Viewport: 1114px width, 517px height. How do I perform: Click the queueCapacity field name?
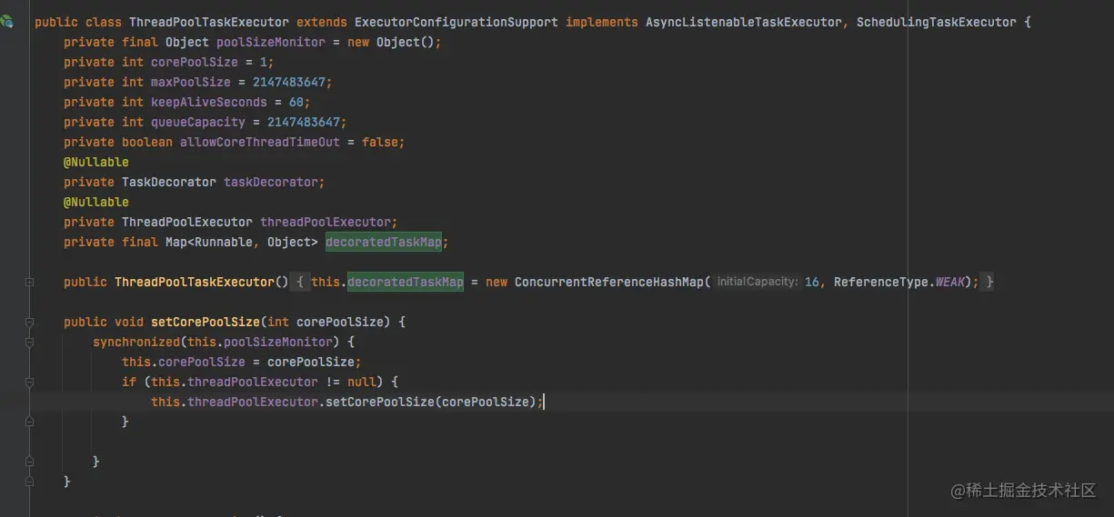[x=198, y=122]
